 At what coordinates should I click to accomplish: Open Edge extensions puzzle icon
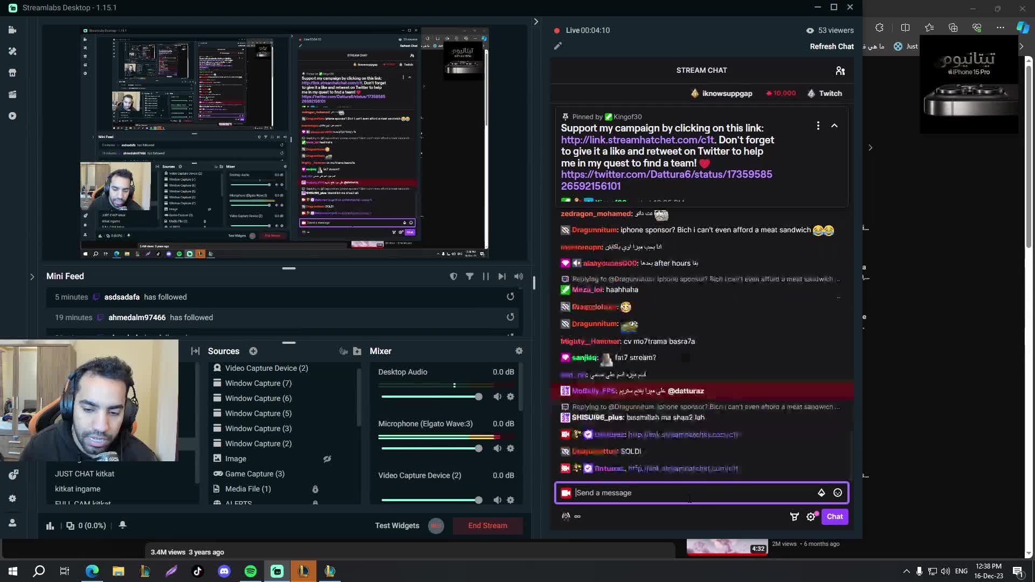click(x=880, y=27)
